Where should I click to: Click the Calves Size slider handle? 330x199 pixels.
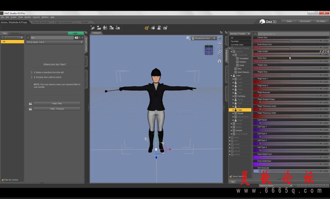click(x=290, y=41)
